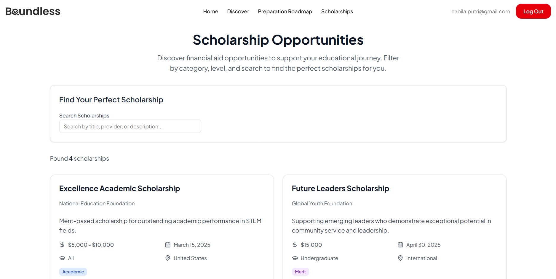Image resolution: width=556 pixels, height=279 pixels.
Task: Click the Boundless logo
Action: [x=33, y=11]
